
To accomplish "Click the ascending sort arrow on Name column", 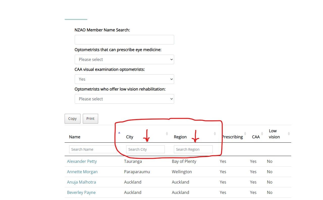I will point(119,132).
